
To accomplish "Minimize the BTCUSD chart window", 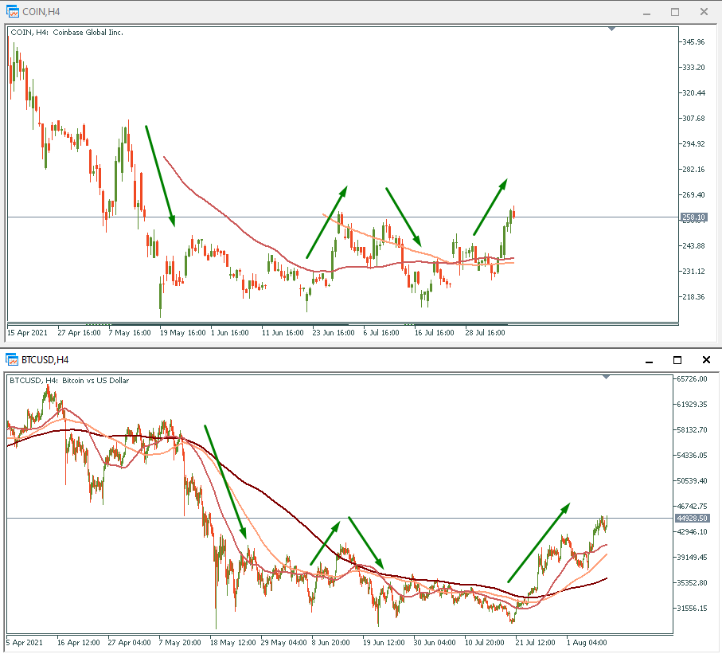I will tap(649, 359).
